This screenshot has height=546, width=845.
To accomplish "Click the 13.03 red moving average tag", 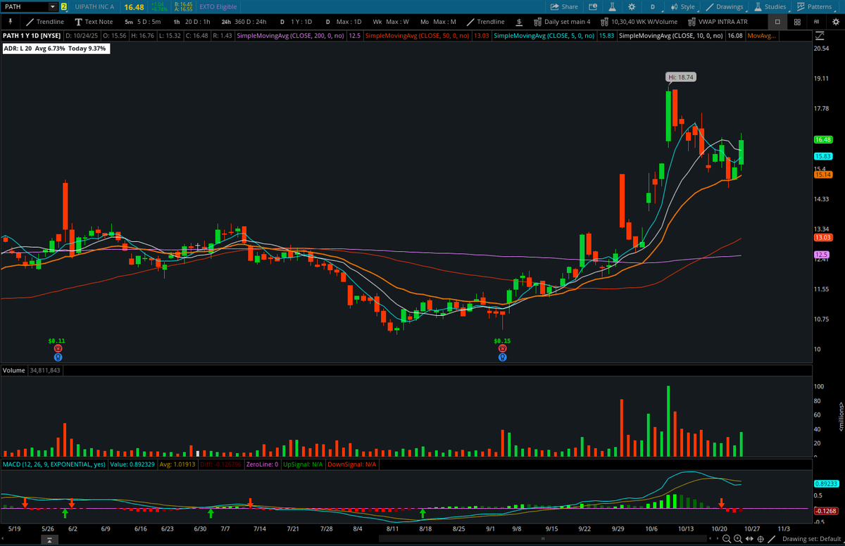I will coord(822,238).
